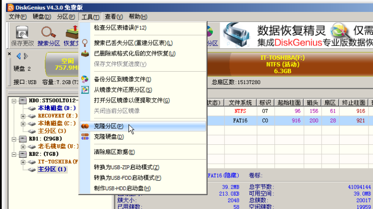Choose 打开分区镜像以便提取文件(G)
The width and height of the screenshot is (373, 209).
(x=143, y=101)
